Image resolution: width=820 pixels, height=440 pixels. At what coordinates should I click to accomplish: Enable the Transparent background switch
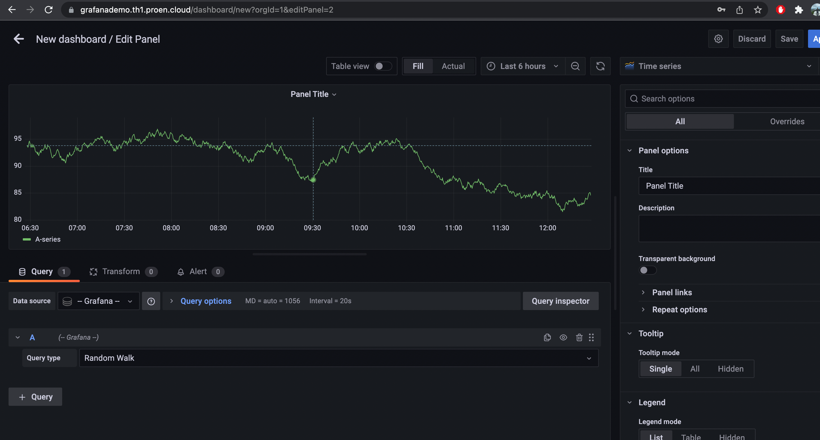pyautogui.click(x=648, y=270)
